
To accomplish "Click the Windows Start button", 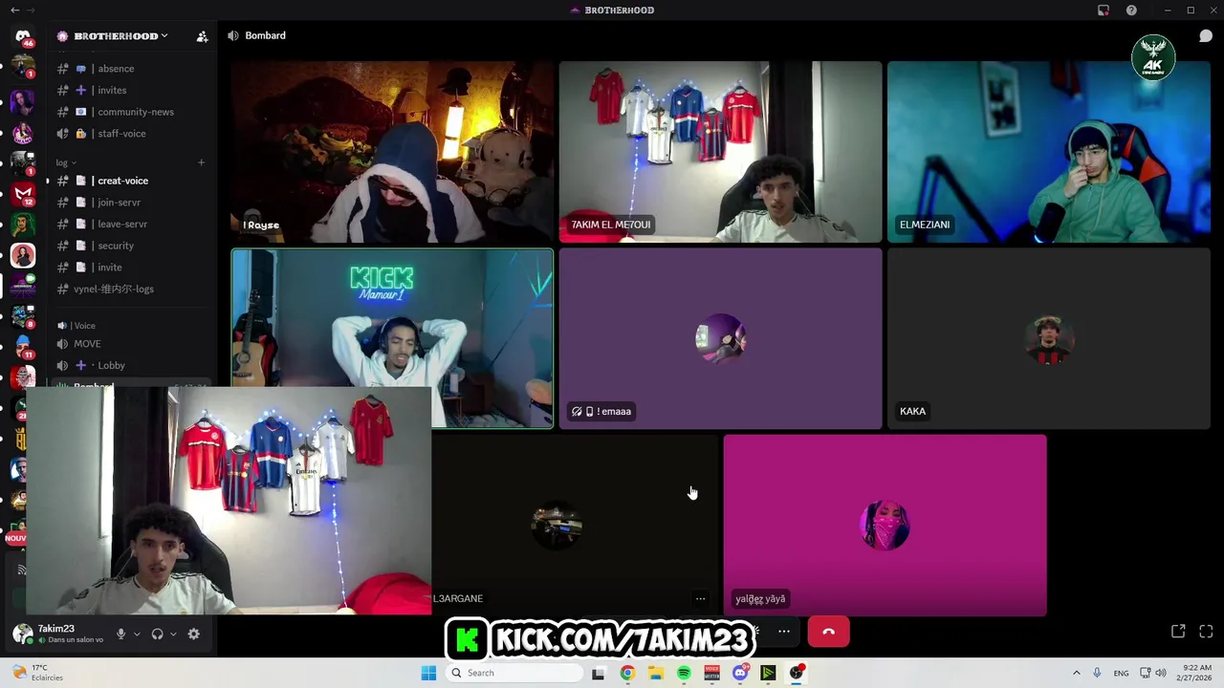I will tap(428, 673).
